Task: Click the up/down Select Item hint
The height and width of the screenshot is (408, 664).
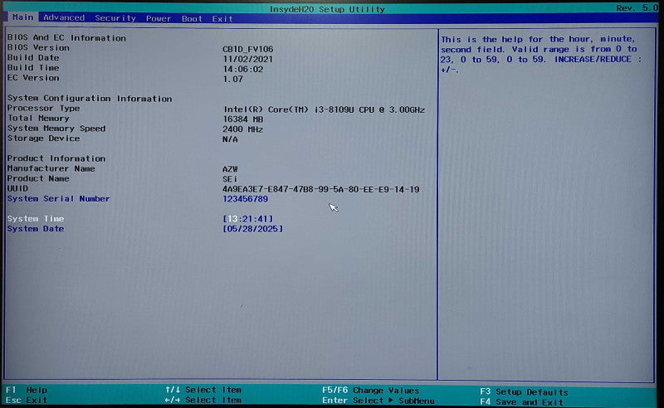Action: pos(203,390)
